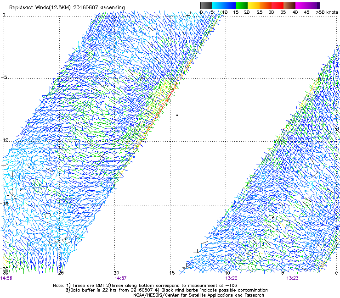Viewport: 340px width, 298px height.
Task: Pick the brown 35-40 knots legend segment
Action: pos(289,6)
